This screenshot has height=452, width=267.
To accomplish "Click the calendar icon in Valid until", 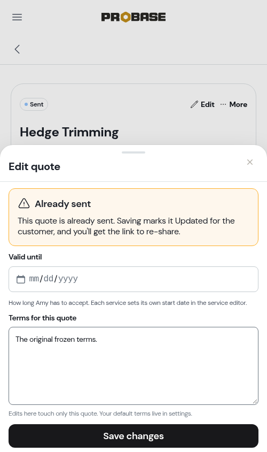I will pos(21,279).
